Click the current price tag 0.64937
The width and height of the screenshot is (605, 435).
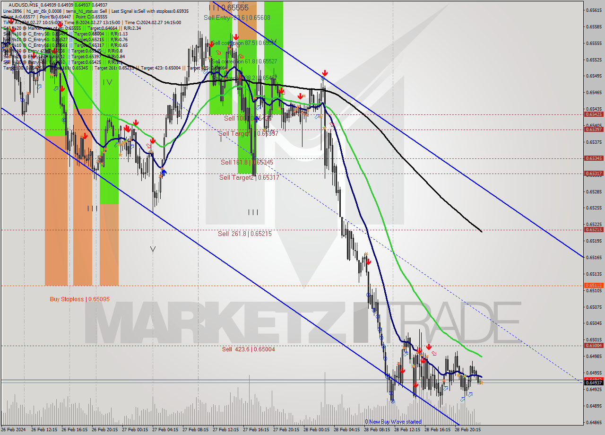(594, 383)
